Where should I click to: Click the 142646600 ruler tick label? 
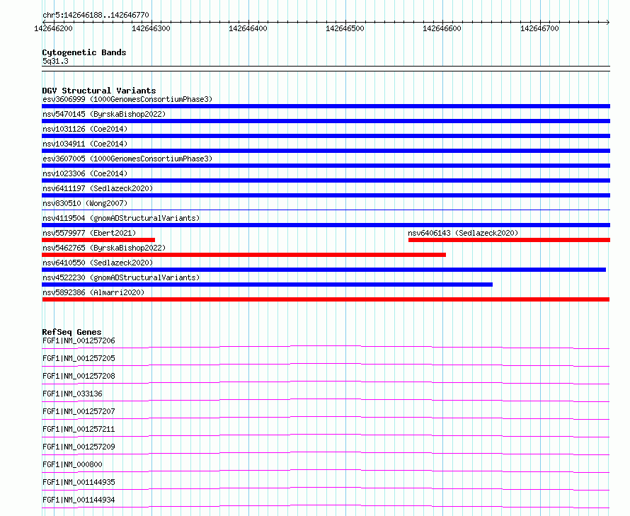442,28
